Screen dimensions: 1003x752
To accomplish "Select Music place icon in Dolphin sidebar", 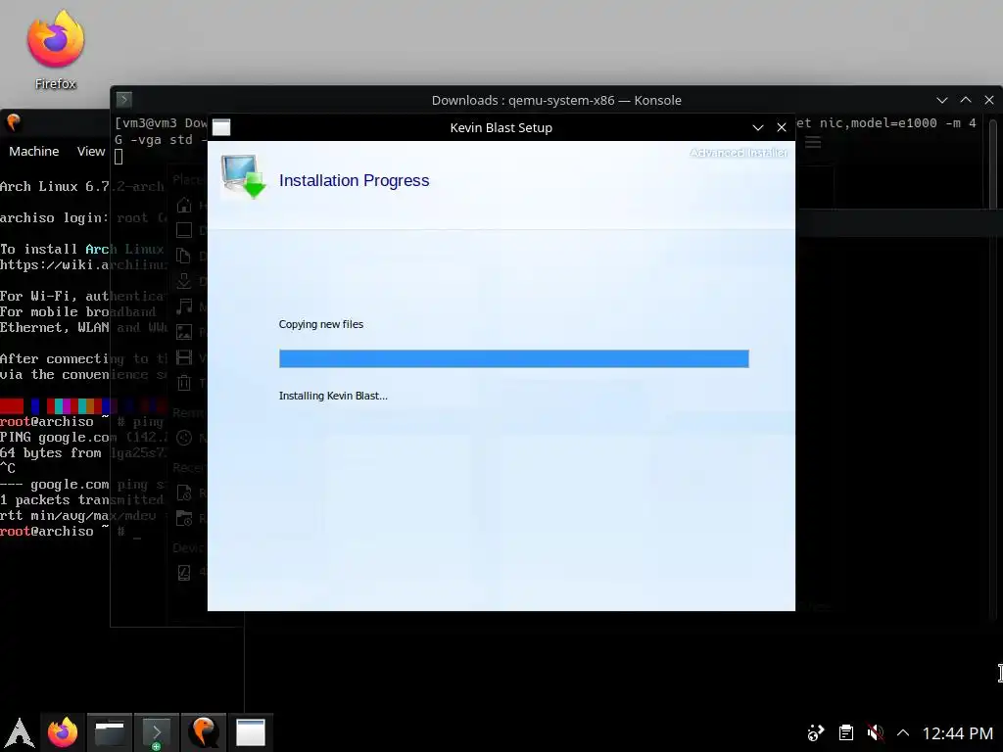I will (x=184, y=306).
